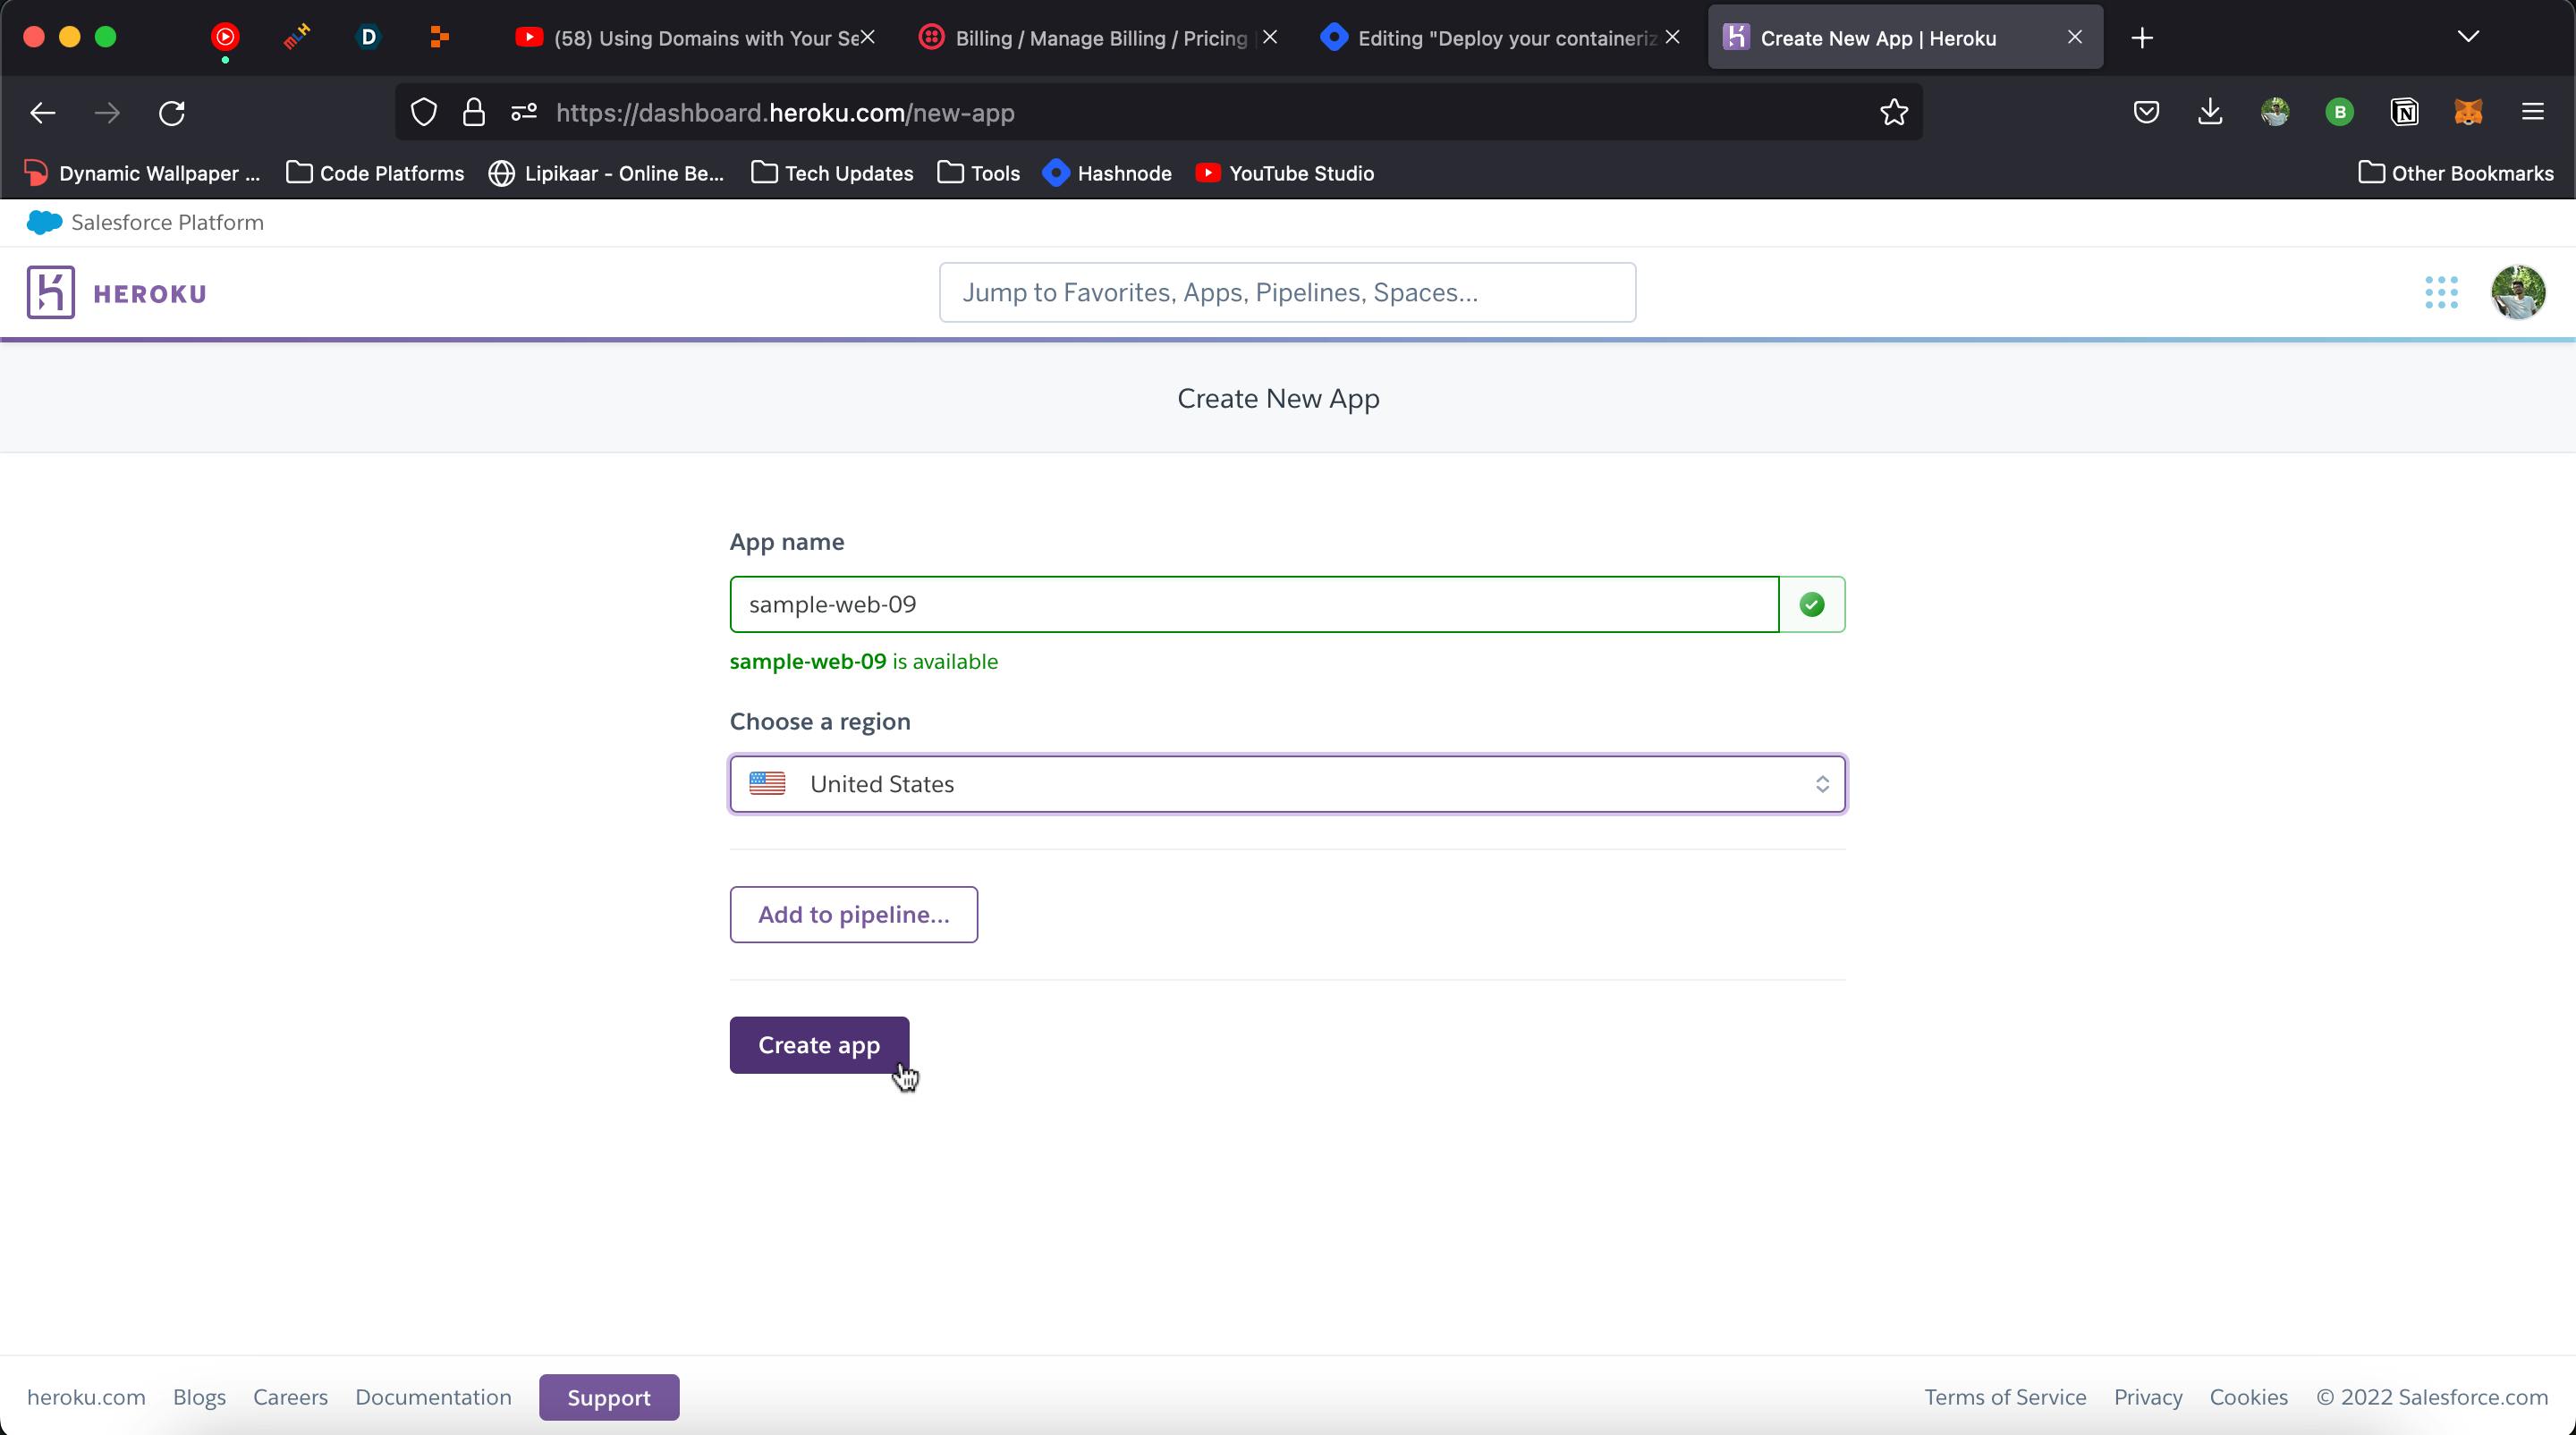Viewport: 2576px width, 1435px height.
Task: Open YouTube Studio bookmark
Action: coord(1285,173)
